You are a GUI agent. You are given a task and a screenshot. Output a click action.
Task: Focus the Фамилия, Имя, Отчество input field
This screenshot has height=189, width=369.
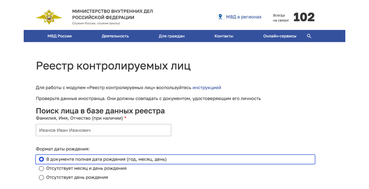coord(103,130)
